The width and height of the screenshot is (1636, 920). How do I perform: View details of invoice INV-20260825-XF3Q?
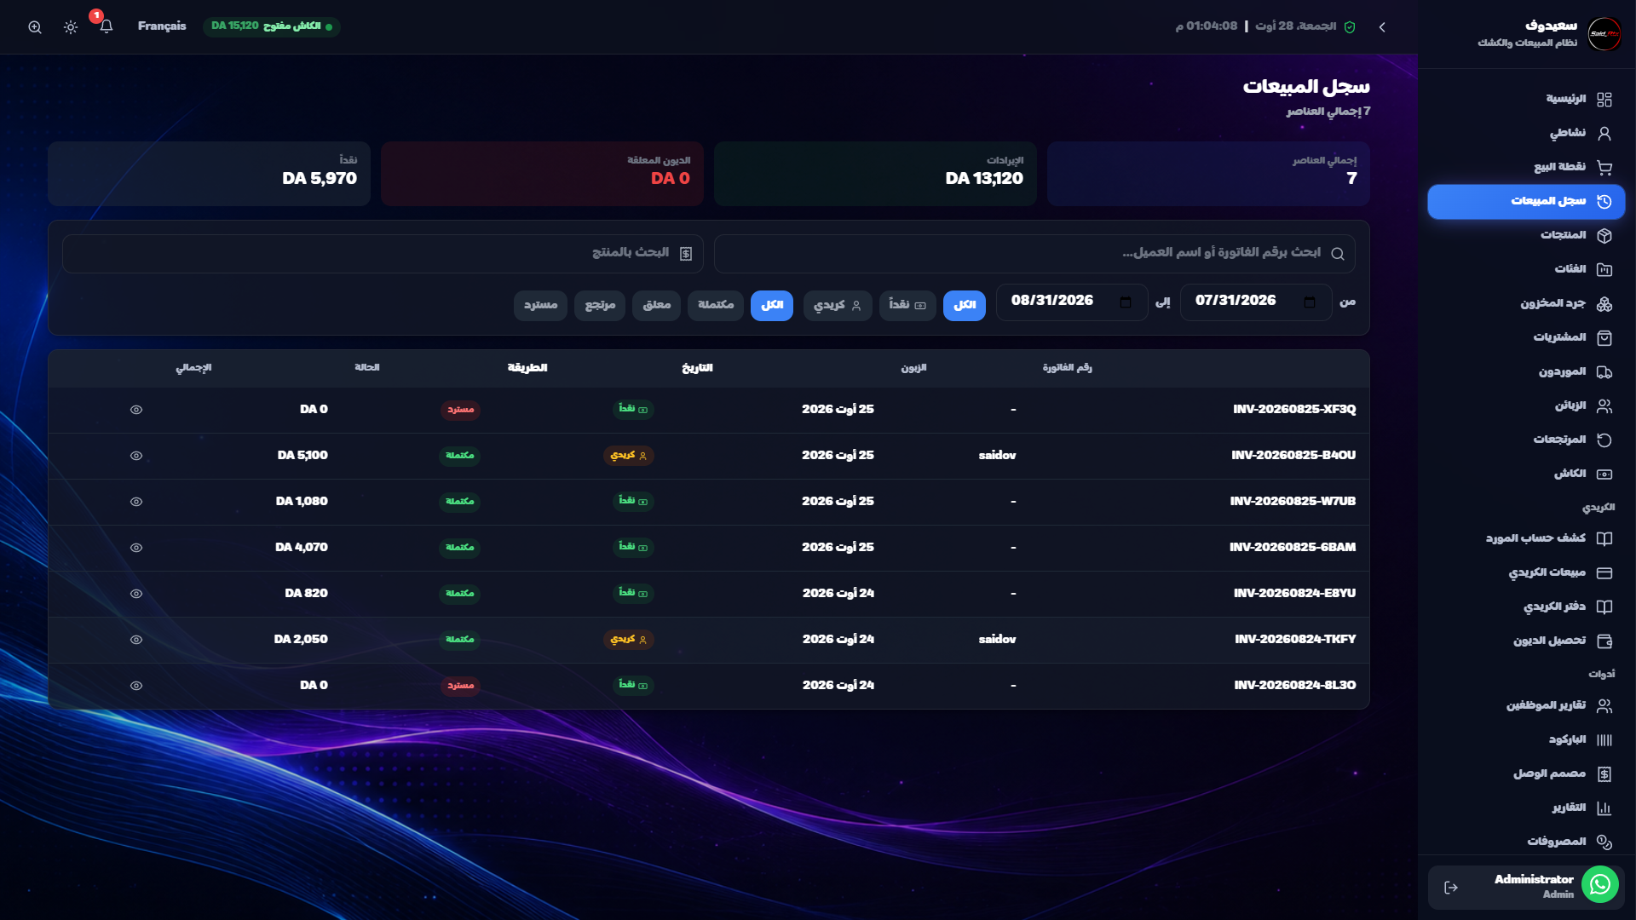(136, 410)
